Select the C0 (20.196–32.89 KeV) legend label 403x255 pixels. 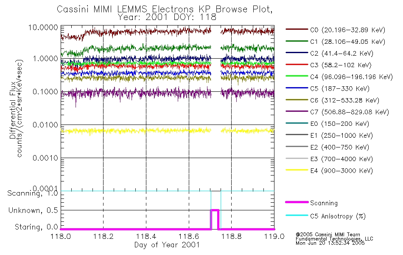(x=347, y=30)
